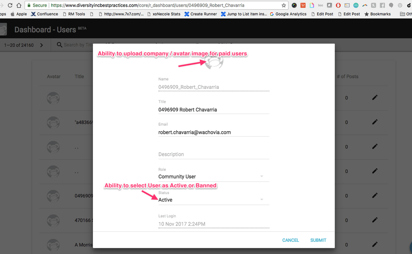This screenshot has width=412, height=254.
Task: Click the search magnifier icon in toolbar
Action: click(60, 45)
